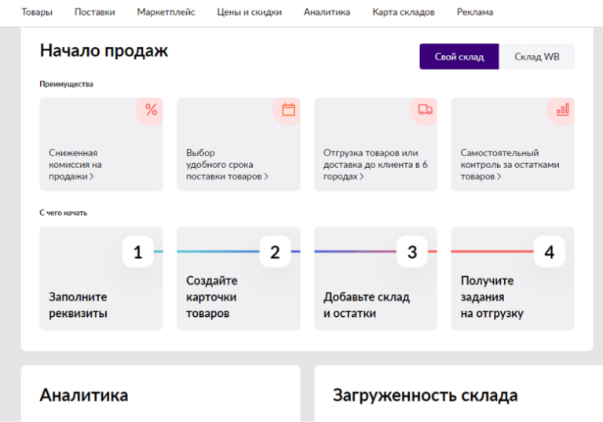Click the calendar icon on delivery date card
Viewport: 603px width, 422px height.
click(288, 111)
